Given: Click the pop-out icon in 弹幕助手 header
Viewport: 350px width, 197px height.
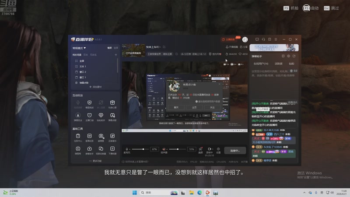Looking at the screenshot, I should click(x=294, y=56).
